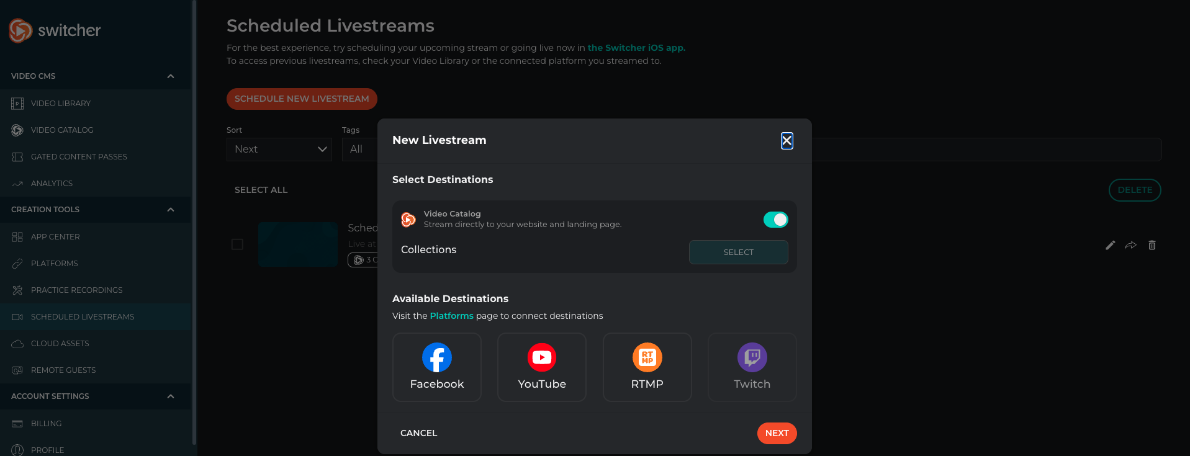Screen dimensions: 1190x456
Task: Click the Cloud Assets cloud icon
Action: pos(17,344)
